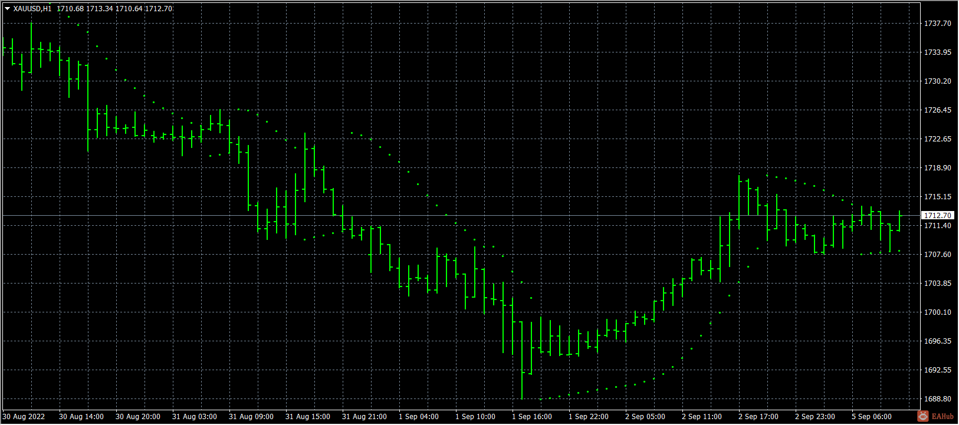Click the 1696.35 price axis label
The height and width of the screenshot is (425, 959).
point(938,341)
